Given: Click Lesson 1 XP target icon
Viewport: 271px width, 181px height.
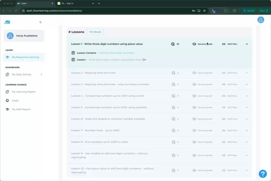Looking at the screenshot, I should (x=173, y=44).
